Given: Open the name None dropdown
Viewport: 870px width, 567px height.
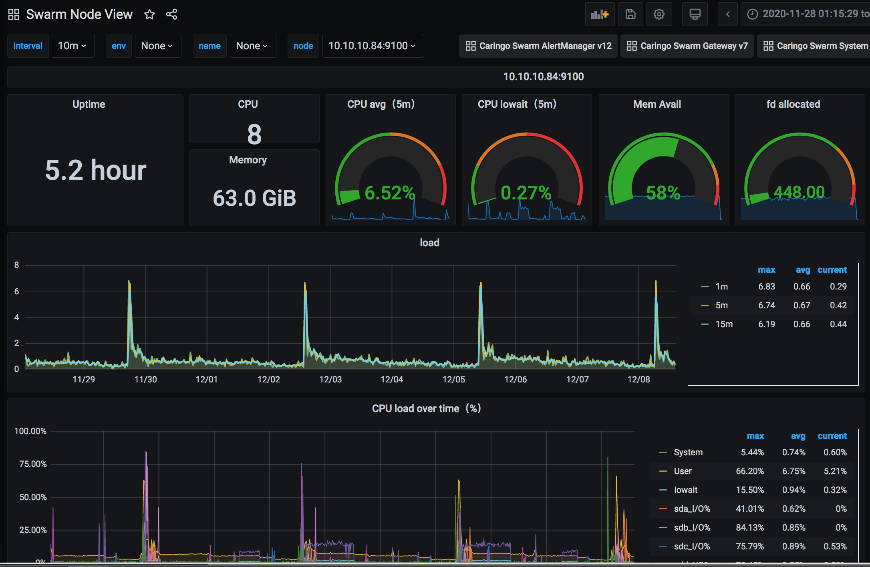Looking at the screenshot, I should pyautogui.click(x=252, y=46).
